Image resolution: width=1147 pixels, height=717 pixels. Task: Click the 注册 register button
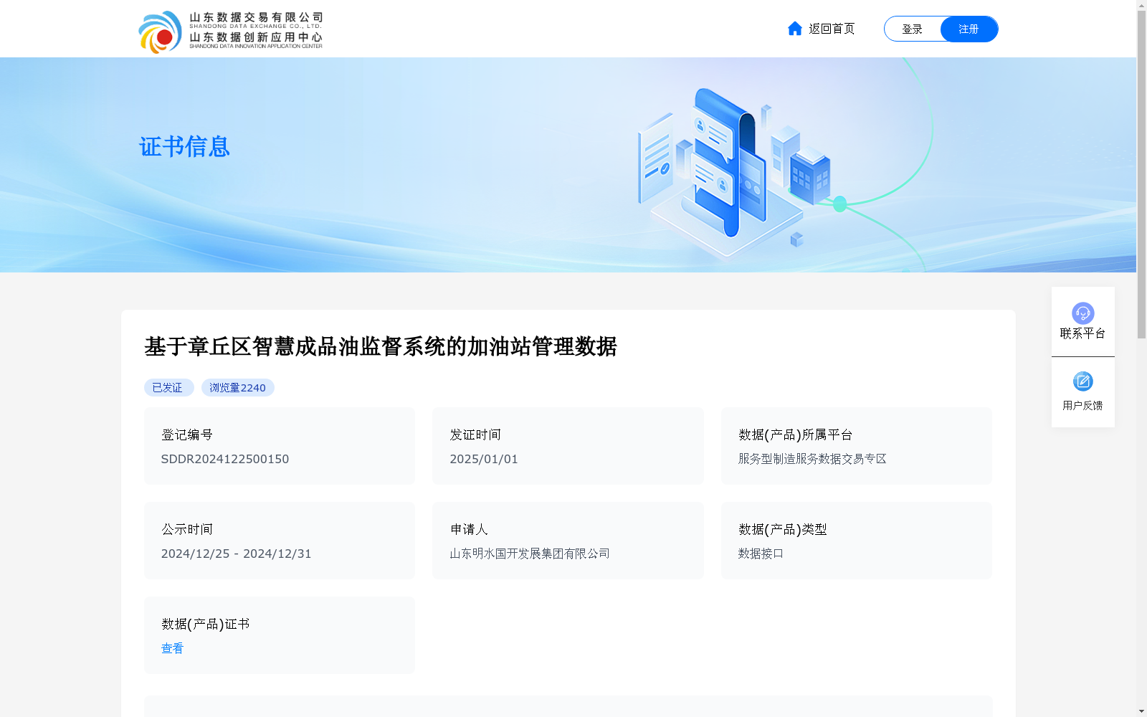(x=969, y=29)
